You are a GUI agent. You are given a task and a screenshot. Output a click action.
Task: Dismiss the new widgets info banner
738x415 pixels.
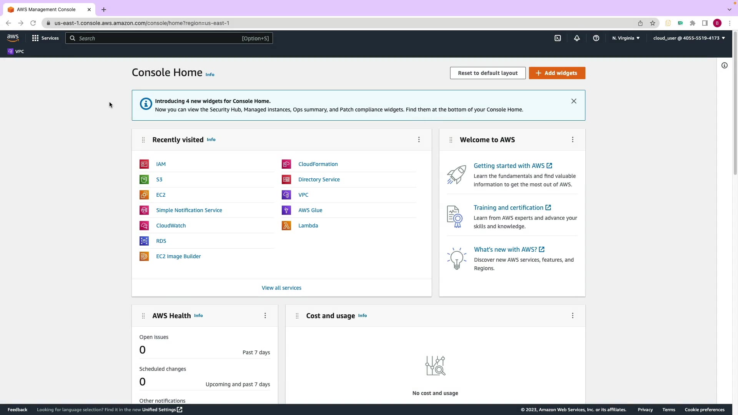coord(574,101)
